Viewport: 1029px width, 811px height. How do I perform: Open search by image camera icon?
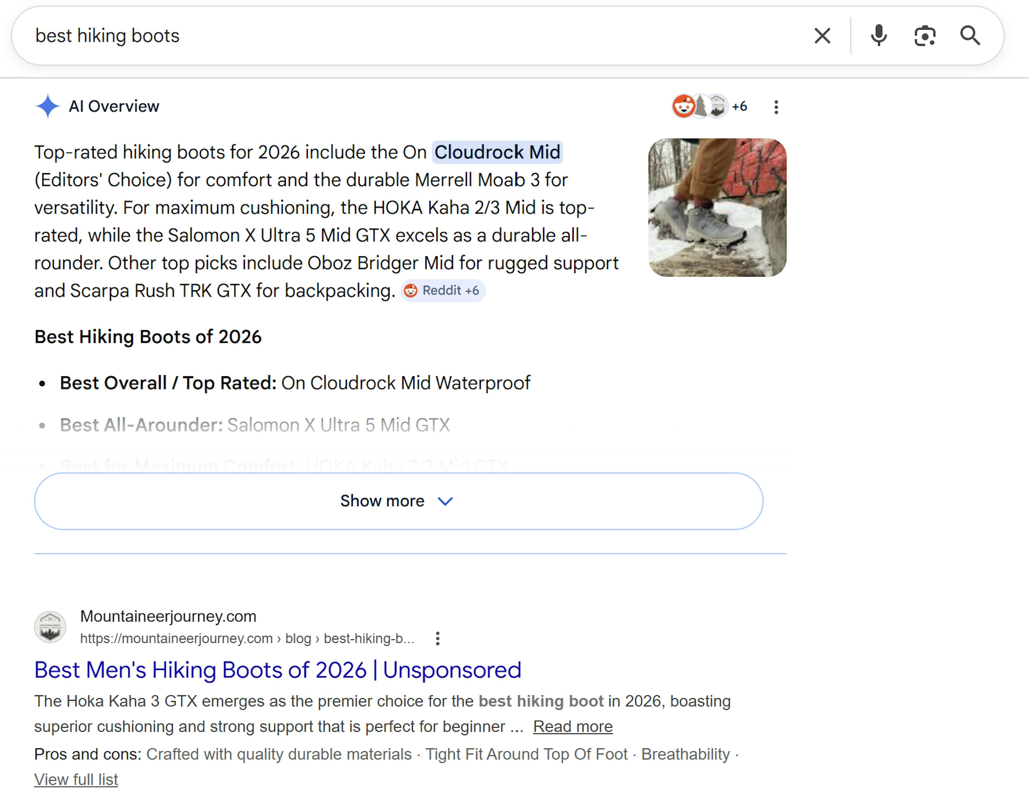point(924,36)
